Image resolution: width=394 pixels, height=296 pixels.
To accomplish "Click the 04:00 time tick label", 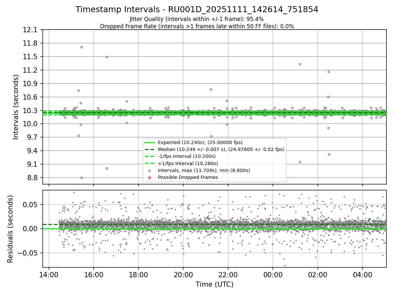I will 362,274.
